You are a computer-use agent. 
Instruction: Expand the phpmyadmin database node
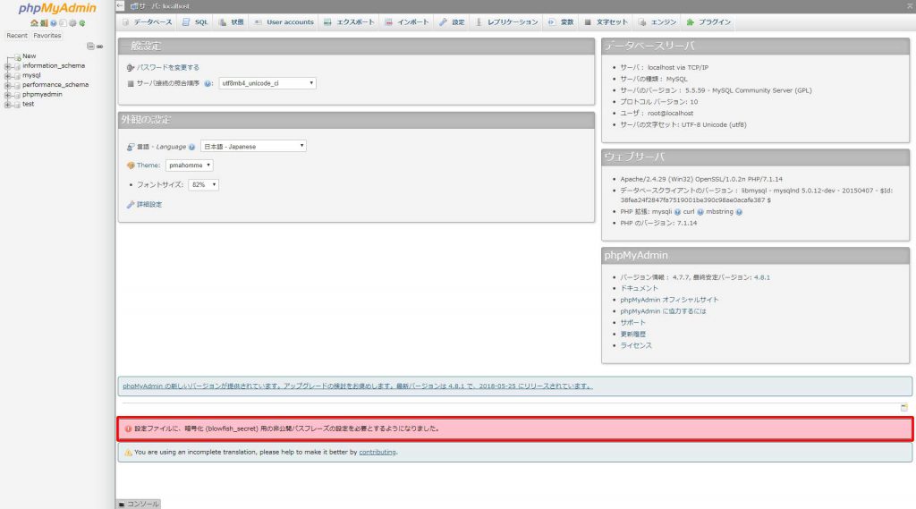point(7,95)
